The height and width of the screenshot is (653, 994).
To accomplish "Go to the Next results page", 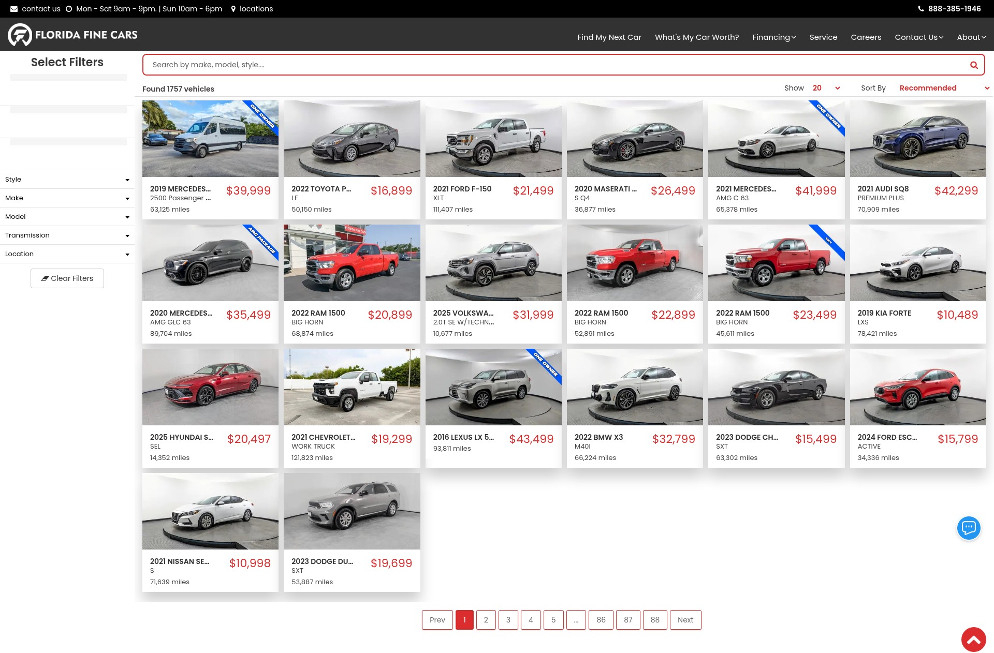I will (x=685, y=620).
